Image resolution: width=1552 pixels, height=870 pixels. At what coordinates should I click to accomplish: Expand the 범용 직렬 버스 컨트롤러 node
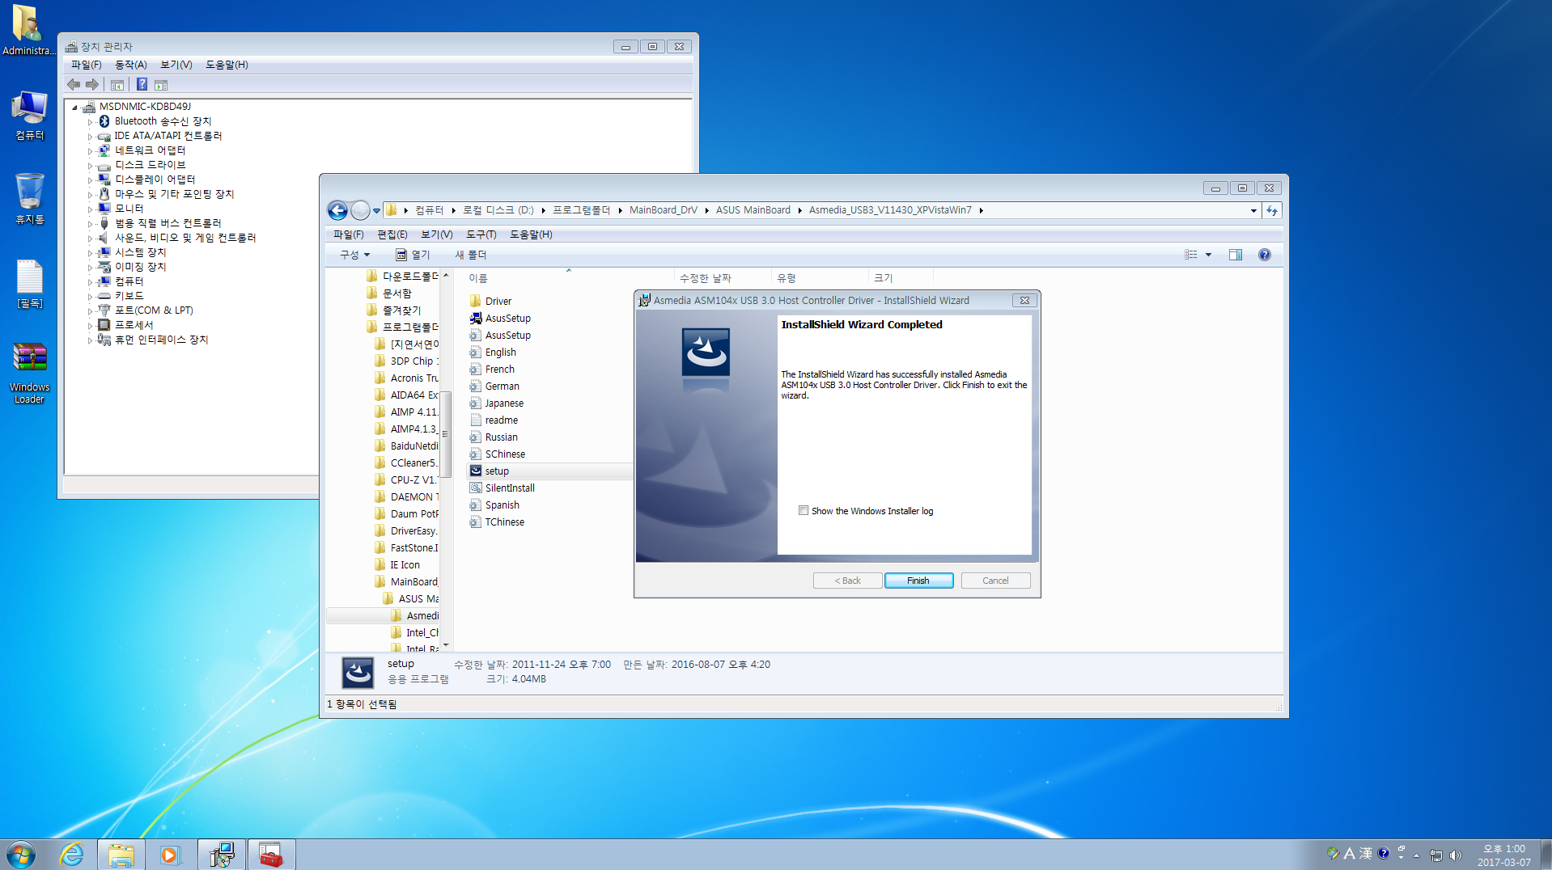pos(90,224)
